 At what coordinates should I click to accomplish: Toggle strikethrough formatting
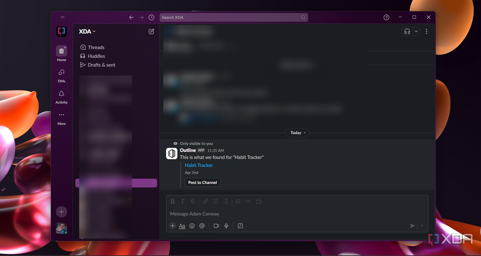193,201
